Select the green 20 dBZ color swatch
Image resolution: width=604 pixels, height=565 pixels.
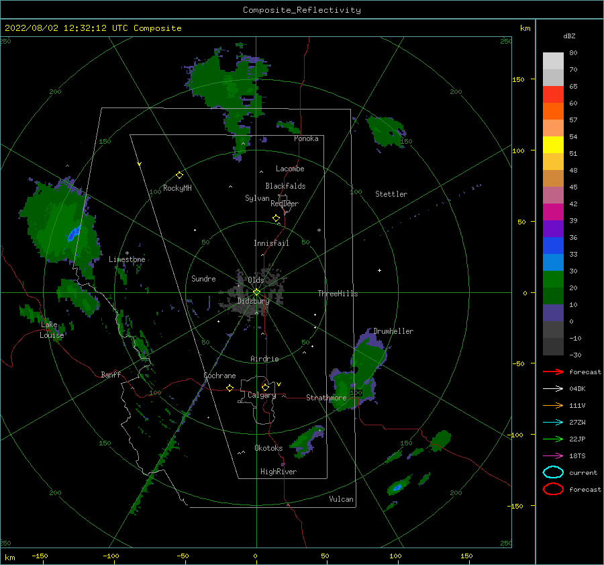pos(553,279)
